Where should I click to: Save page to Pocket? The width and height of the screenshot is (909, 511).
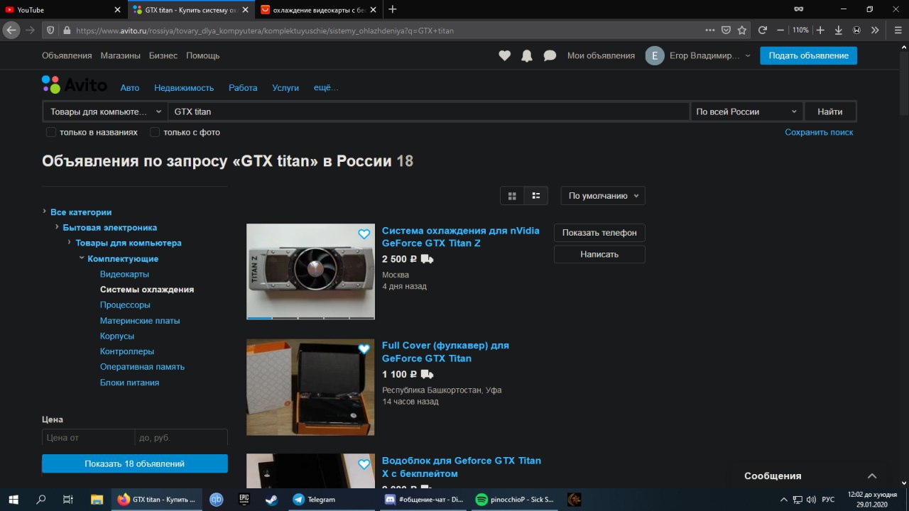pyautogui.click(x=726, y=31)
